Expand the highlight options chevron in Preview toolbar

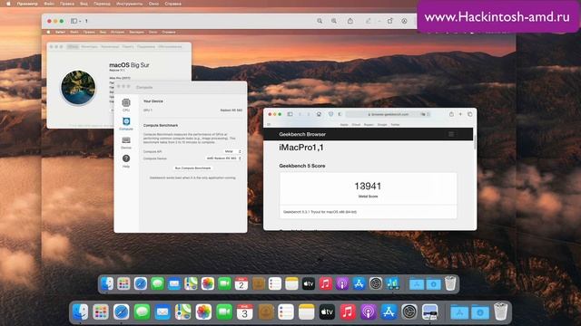pyautogui.click(x=379, y=21)
